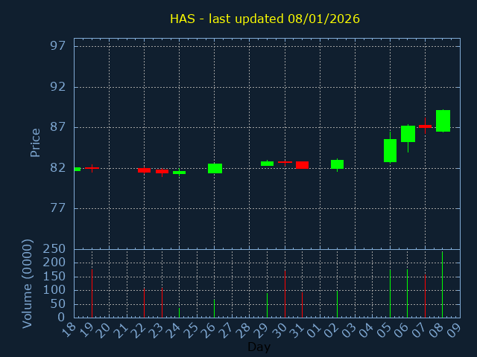The image size is (477, 357).
Task: Click the chart title HAS last updated
Action: tap(265, 19)
